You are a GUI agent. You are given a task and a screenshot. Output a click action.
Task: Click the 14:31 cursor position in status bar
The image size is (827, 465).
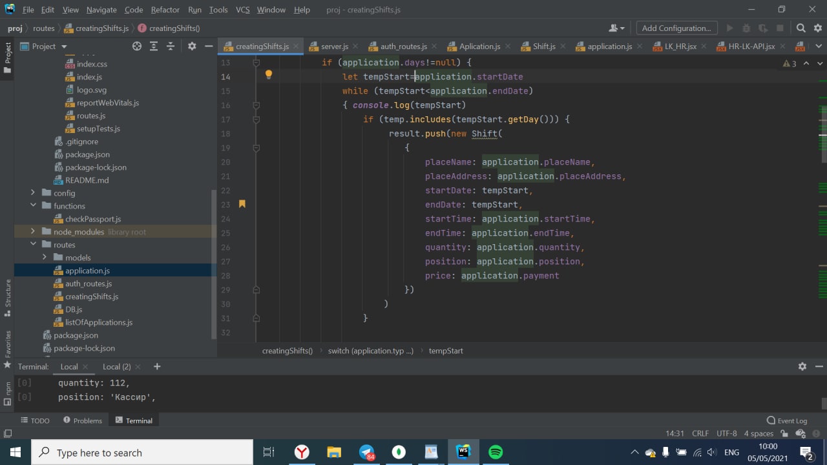point(675,433)
